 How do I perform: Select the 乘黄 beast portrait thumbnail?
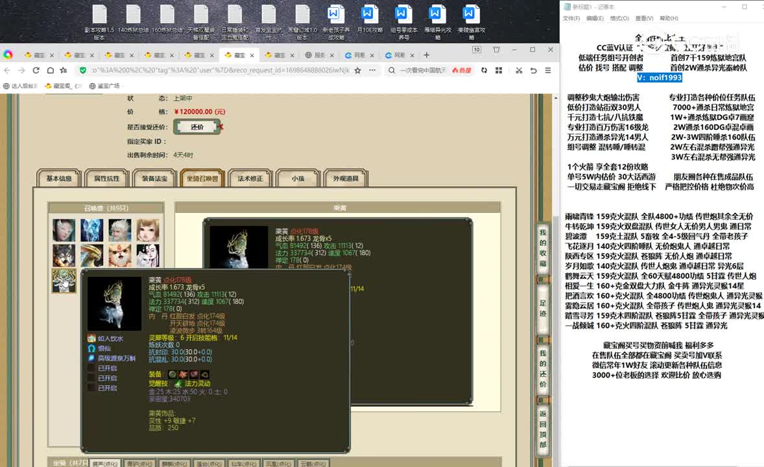point(64,281)
